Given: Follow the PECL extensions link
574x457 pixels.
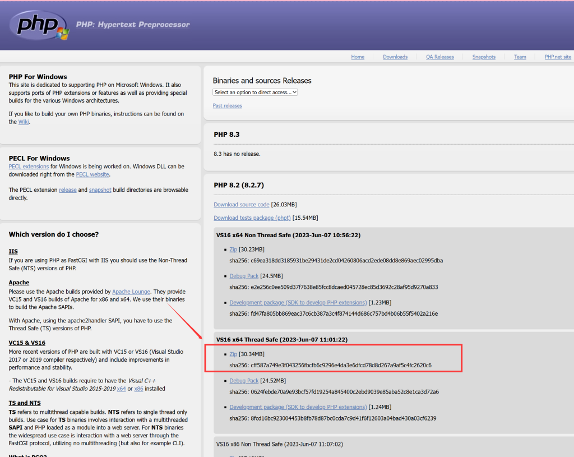Looking at the screenshot, I should (29, 166).
